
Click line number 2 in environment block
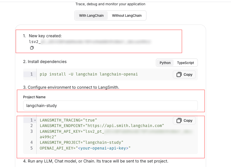click(31, 125)
